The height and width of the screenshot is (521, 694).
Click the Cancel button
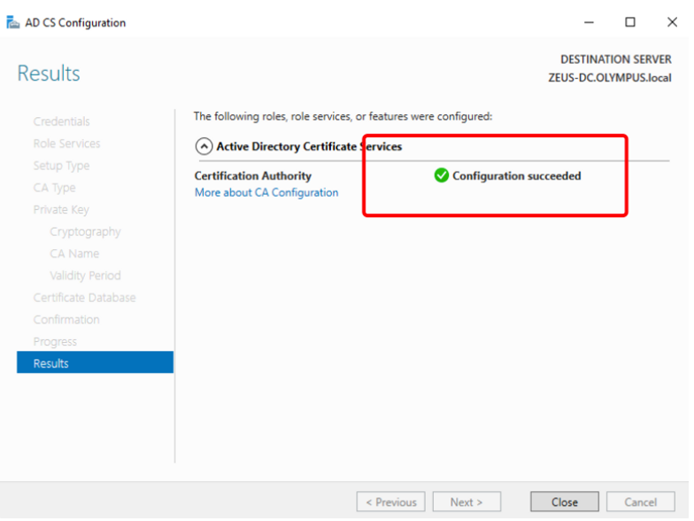(x=640, y=502)
